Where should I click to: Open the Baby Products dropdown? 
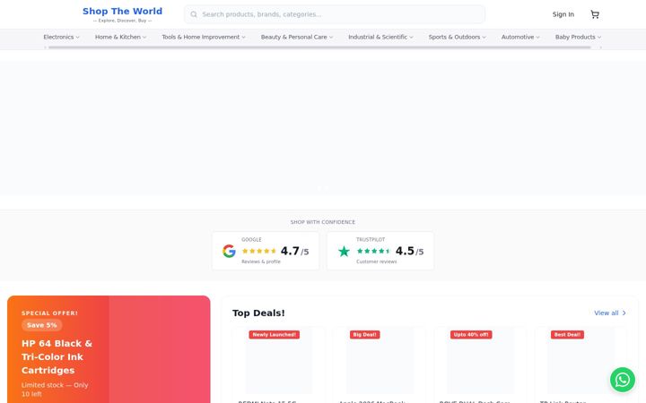pos(578,37)
